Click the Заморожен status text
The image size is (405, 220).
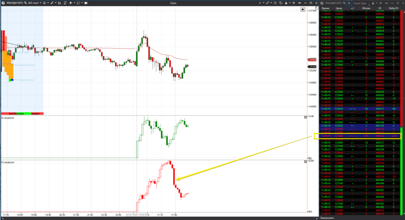[327, 218]
